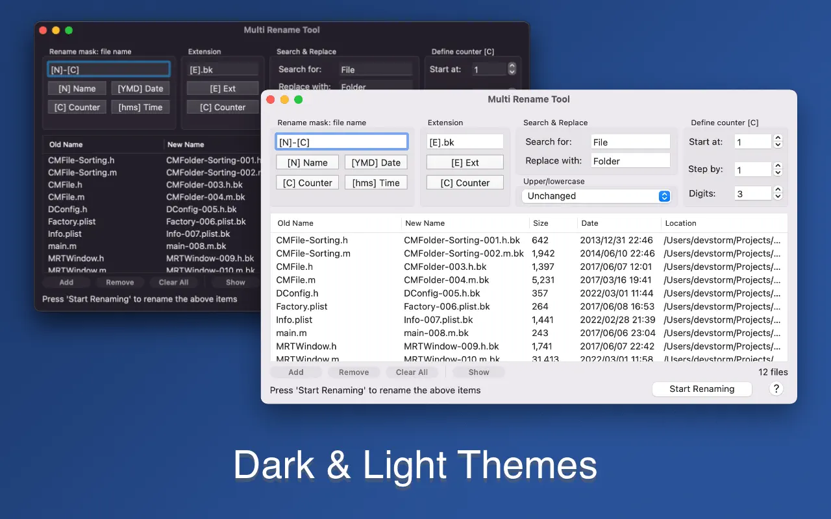
Task: Click new name Factory-006.plist.bk in light window
Action: pyautogui.click(x=447, y=306)
